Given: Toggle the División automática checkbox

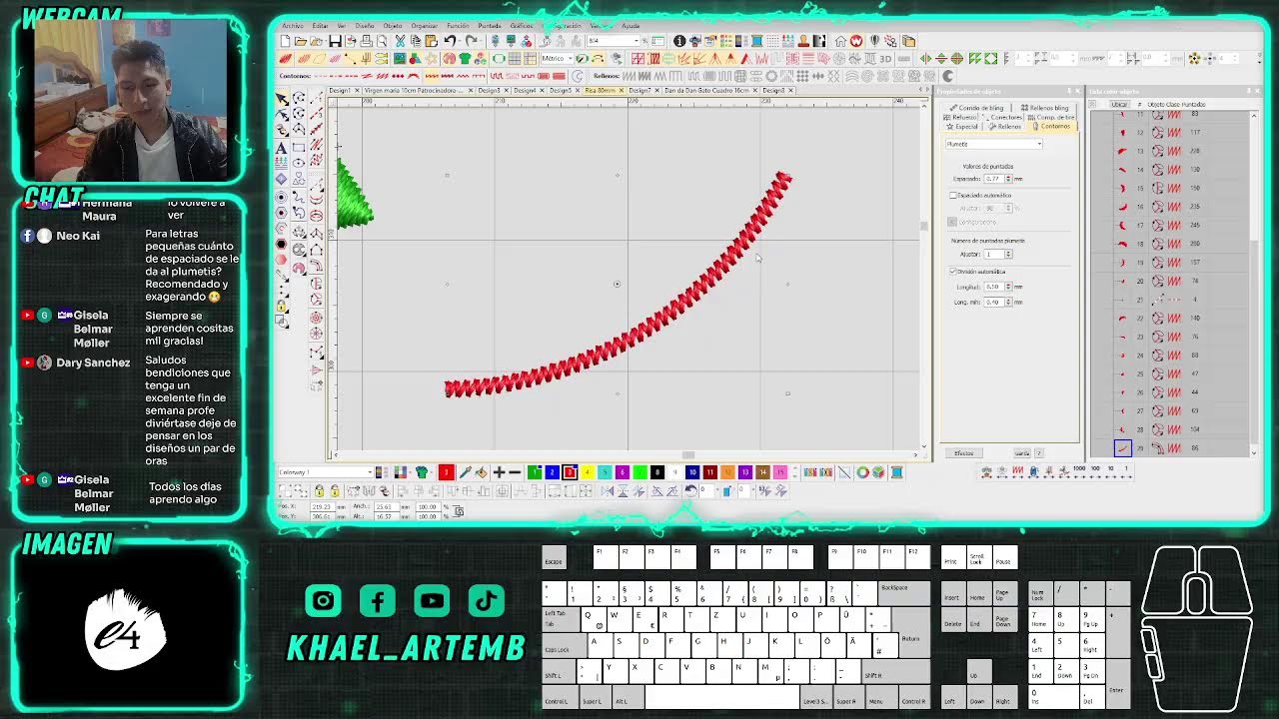Looking at the screenshot, I should [953, 272].
